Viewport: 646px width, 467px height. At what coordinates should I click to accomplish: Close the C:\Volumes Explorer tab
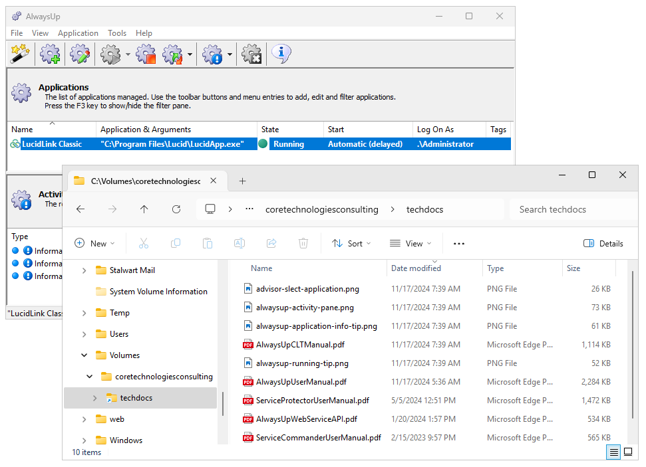214,181
